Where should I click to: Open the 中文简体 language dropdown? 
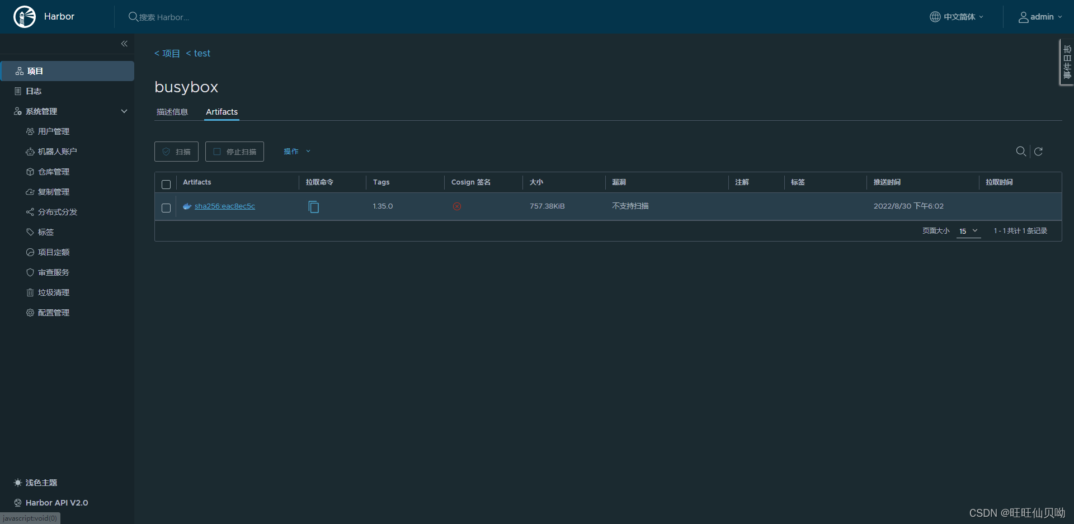(957, 17)
